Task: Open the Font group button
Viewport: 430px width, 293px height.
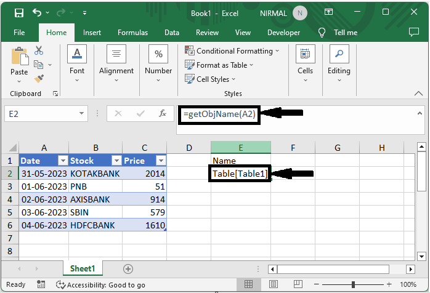Action: (x=77, y=63)
